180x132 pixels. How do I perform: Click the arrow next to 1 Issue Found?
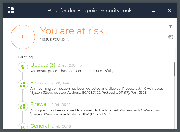point(68,40)
